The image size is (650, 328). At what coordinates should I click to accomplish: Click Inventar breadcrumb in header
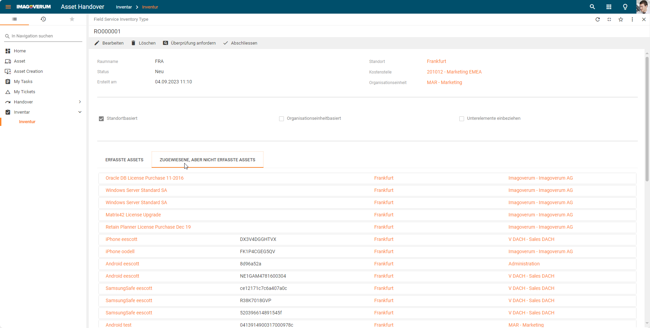124,7
